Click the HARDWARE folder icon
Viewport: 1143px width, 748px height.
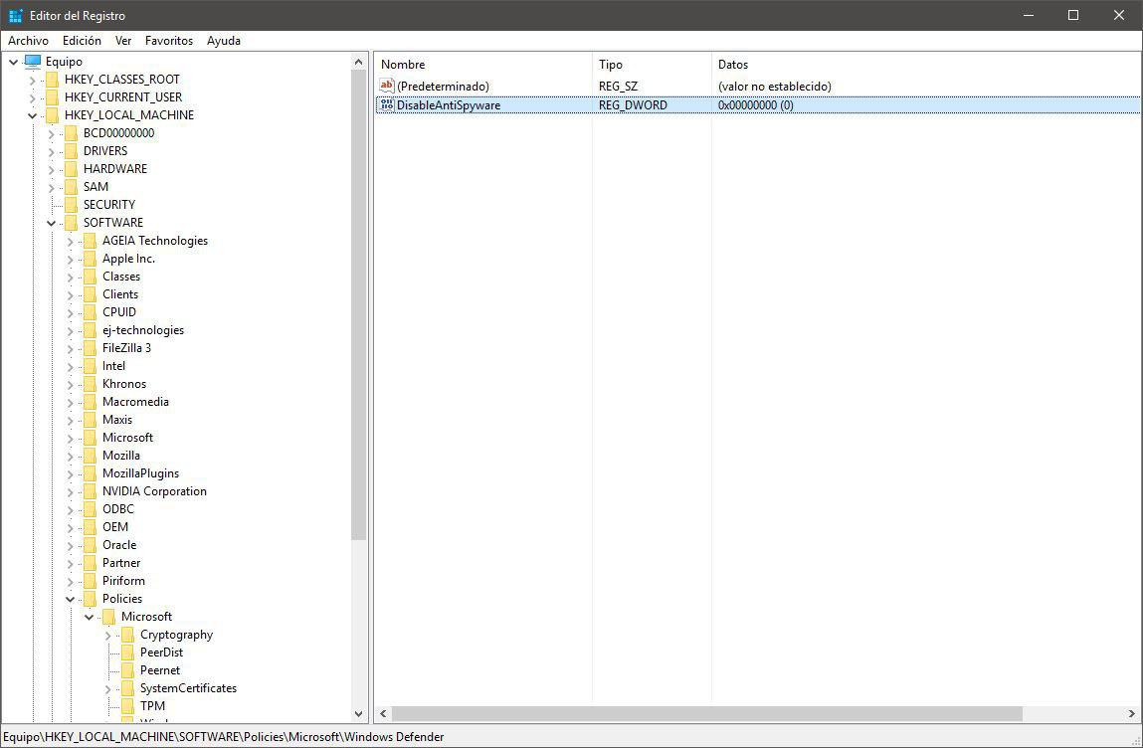coord(72,168)
